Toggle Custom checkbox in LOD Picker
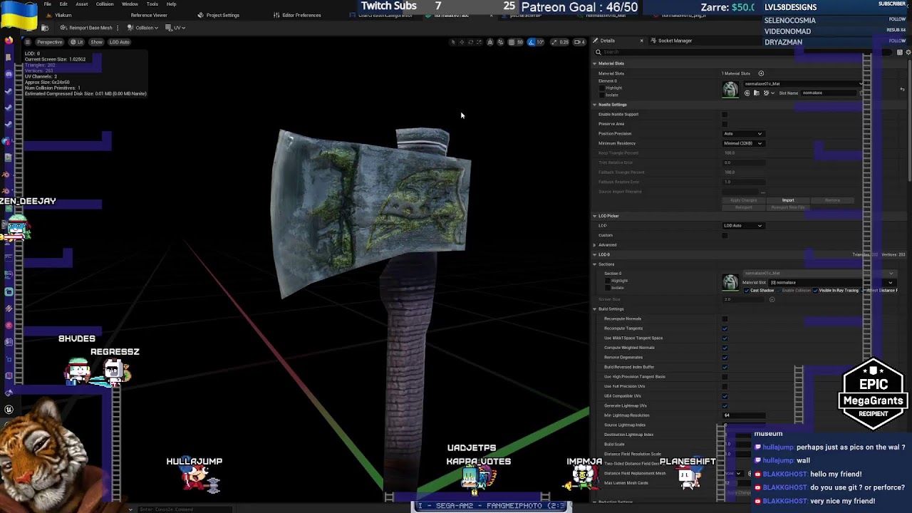 pos(725,235)
